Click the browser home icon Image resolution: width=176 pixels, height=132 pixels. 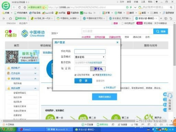(25, 7)
